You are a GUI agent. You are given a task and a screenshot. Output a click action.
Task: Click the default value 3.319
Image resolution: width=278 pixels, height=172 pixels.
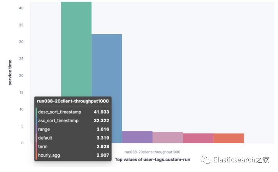pyautogui.click(x=103, y=138)
